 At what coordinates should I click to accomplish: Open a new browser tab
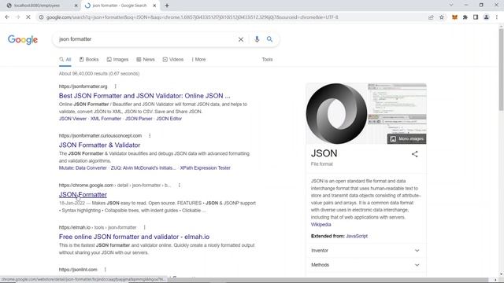pyautogui.click(x=167, y=6)
